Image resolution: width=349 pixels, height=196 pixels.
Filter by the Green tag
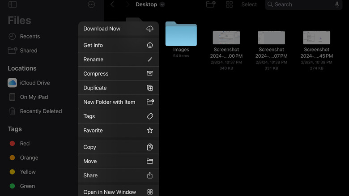tap(27, 186)
